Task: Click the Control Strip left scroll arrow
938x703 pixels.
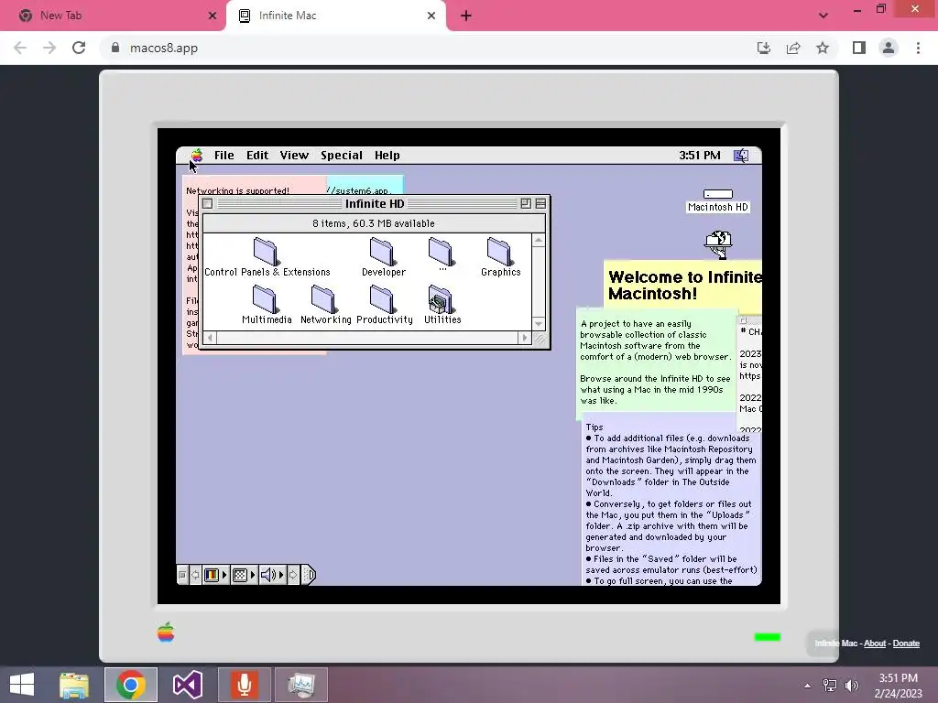Action: click(x=195, y=575)
